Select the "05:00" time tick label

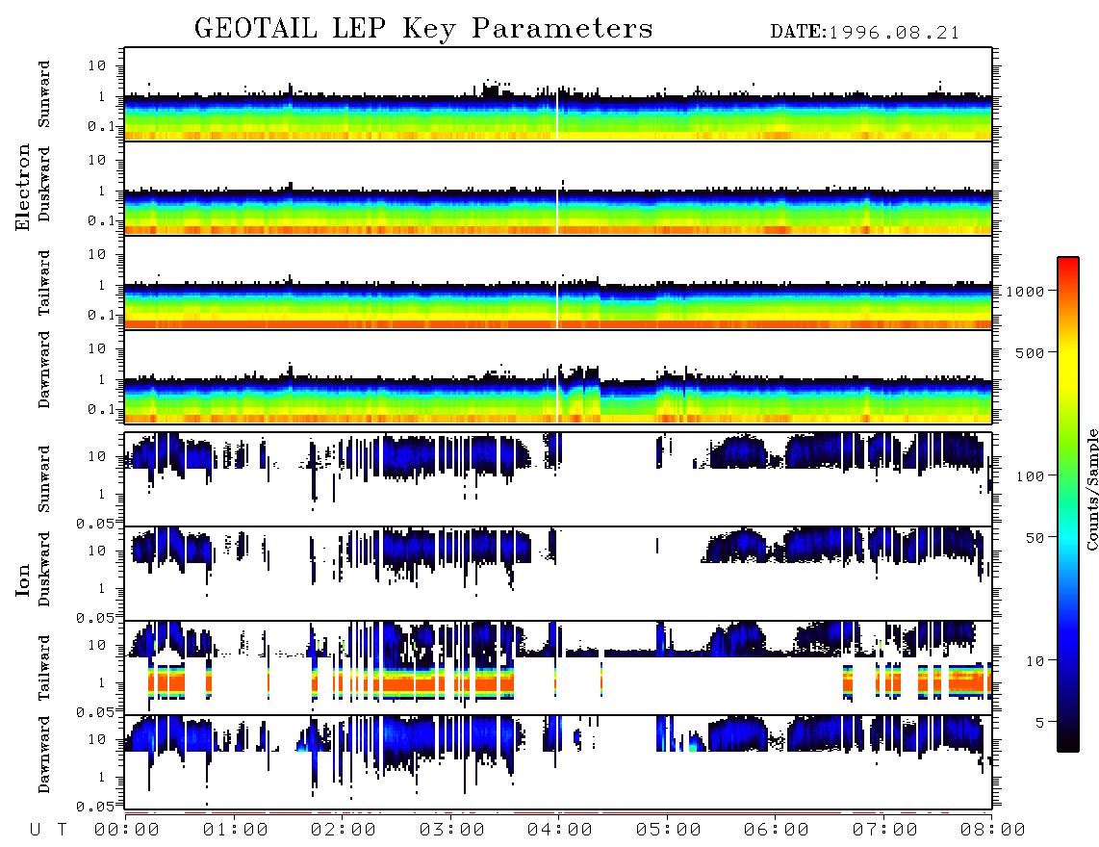tap(668, 831)
